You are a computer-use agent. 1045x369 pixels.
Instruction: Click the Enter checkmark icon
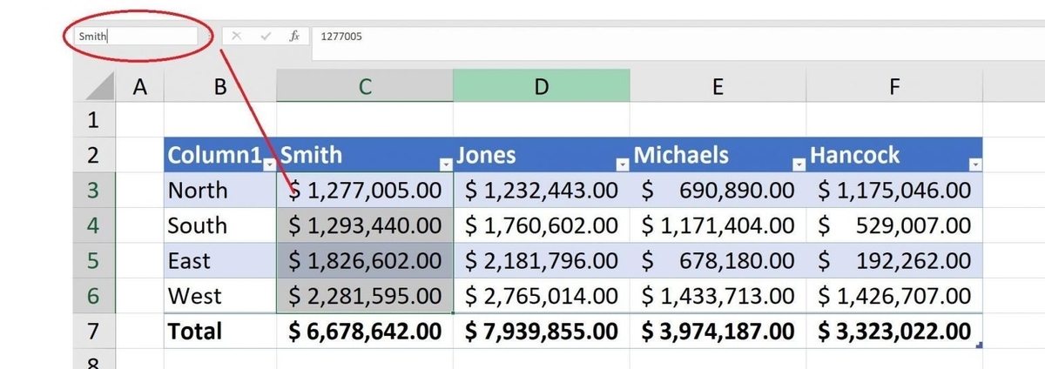[x=266, y=37]
